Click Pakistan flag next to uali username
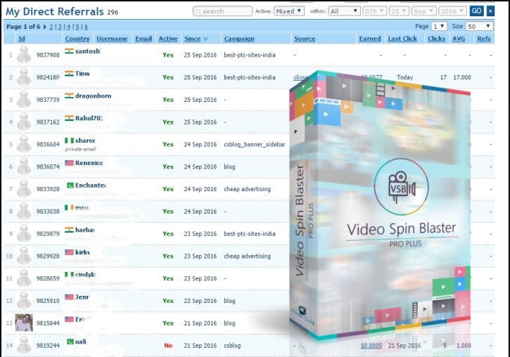Screen dimensions: 510x357 [x=70, y=342]
